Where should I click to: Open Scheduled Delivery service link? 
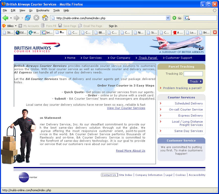pos(189,103)
